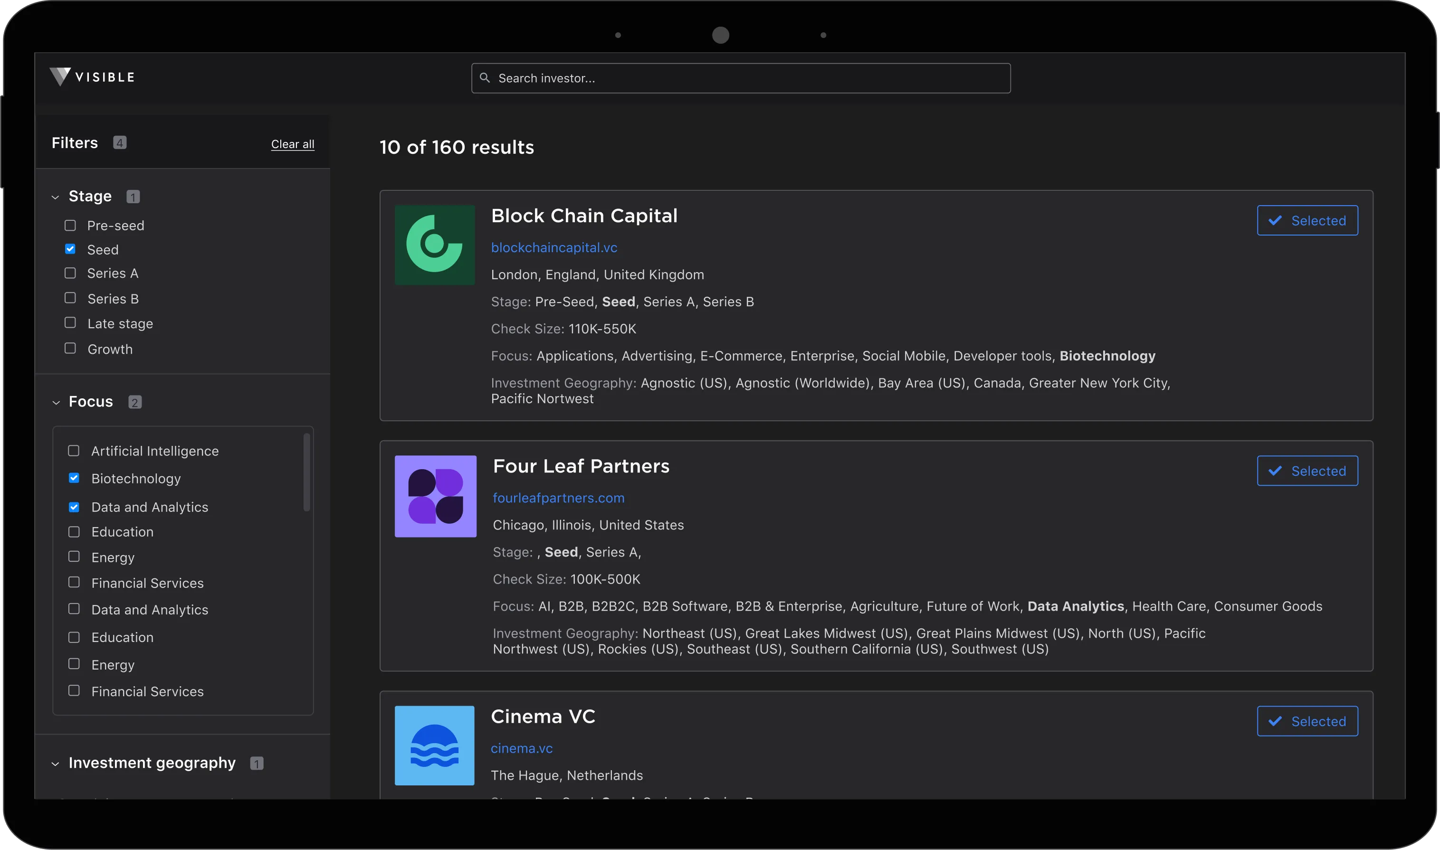1440x850 pixels.
Task: Click the search magnifier icon
Action: [485, 78]
